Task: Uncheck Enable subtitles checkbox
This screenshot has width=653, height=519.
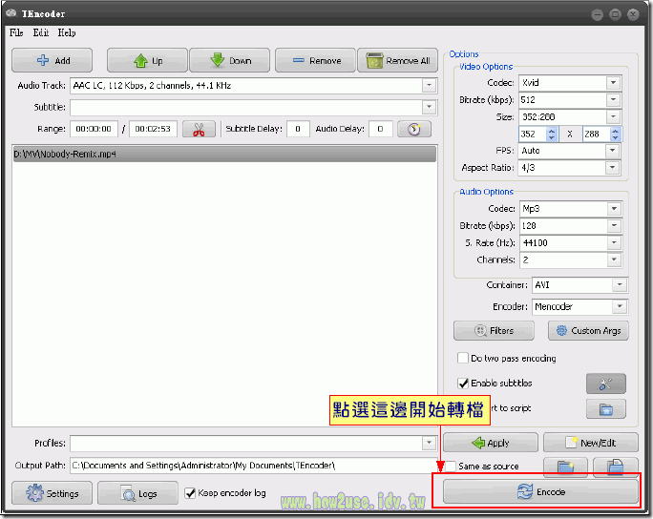Action: click(x=464, y=384)
